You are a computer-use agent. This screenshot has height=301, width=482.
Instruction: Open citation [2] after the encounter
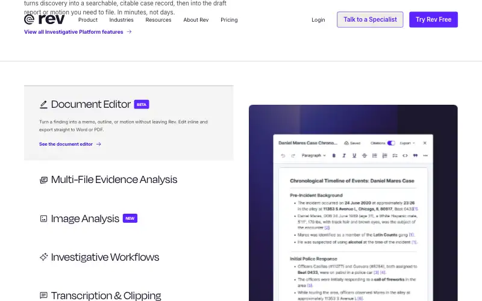coord(327,228)
